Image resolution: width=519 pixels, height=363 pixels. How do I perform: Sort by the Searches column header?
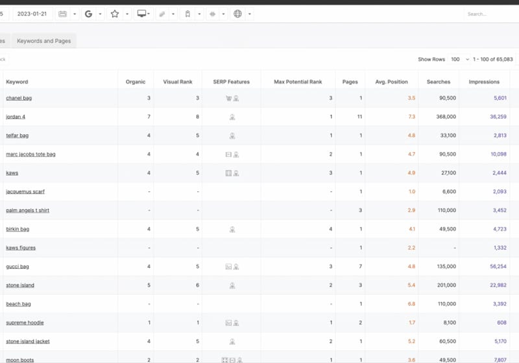click(x=439, y=82)
